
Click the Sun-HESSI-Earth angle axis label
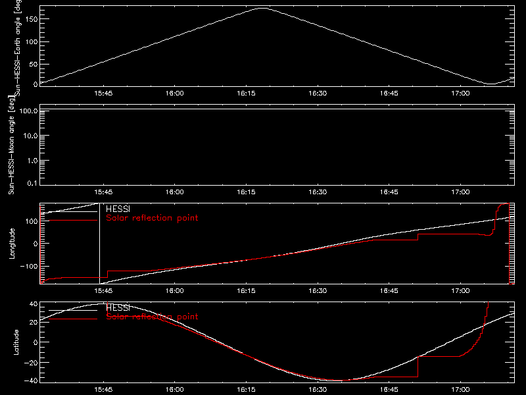click(x=18, y=47)
